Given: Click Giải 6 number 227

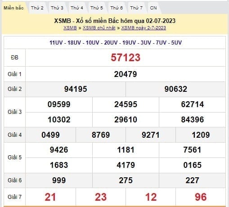Looking at the screenshot, I should click(193, 180).
